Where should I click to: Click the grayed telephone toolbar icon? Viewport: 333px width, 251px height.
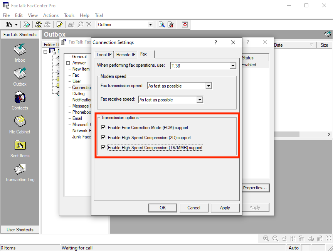click(47, 25)
